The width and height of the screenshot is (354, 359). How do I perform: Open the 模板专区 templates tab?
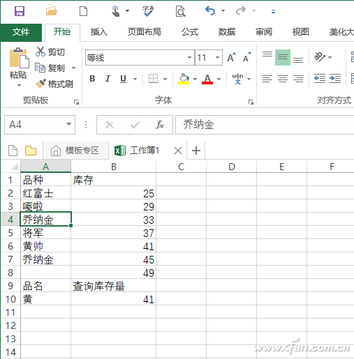coord(75,151)
